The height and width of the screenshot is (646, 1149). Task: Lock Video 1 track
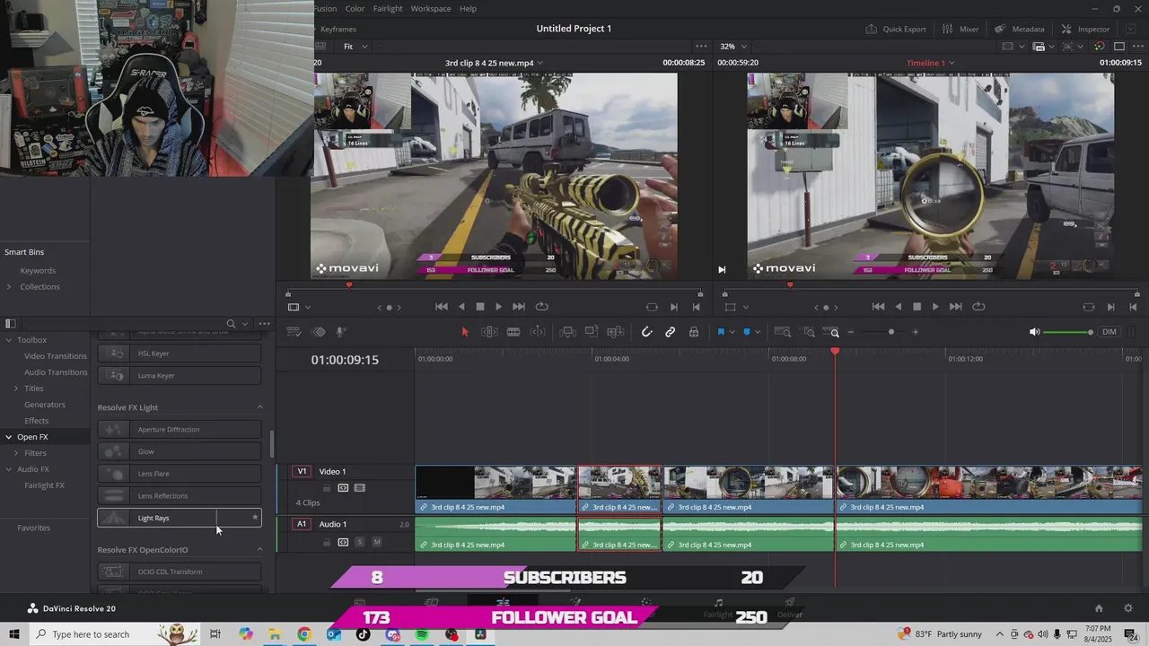pyautogui.click(x=327, y=488)
